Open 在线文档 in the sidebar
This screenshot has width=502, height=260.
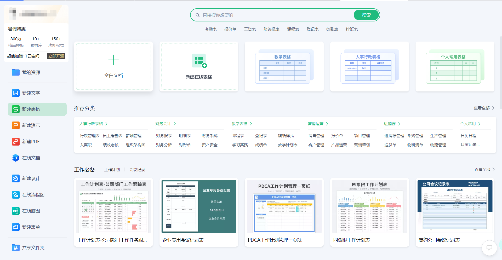tap(31, 158)
